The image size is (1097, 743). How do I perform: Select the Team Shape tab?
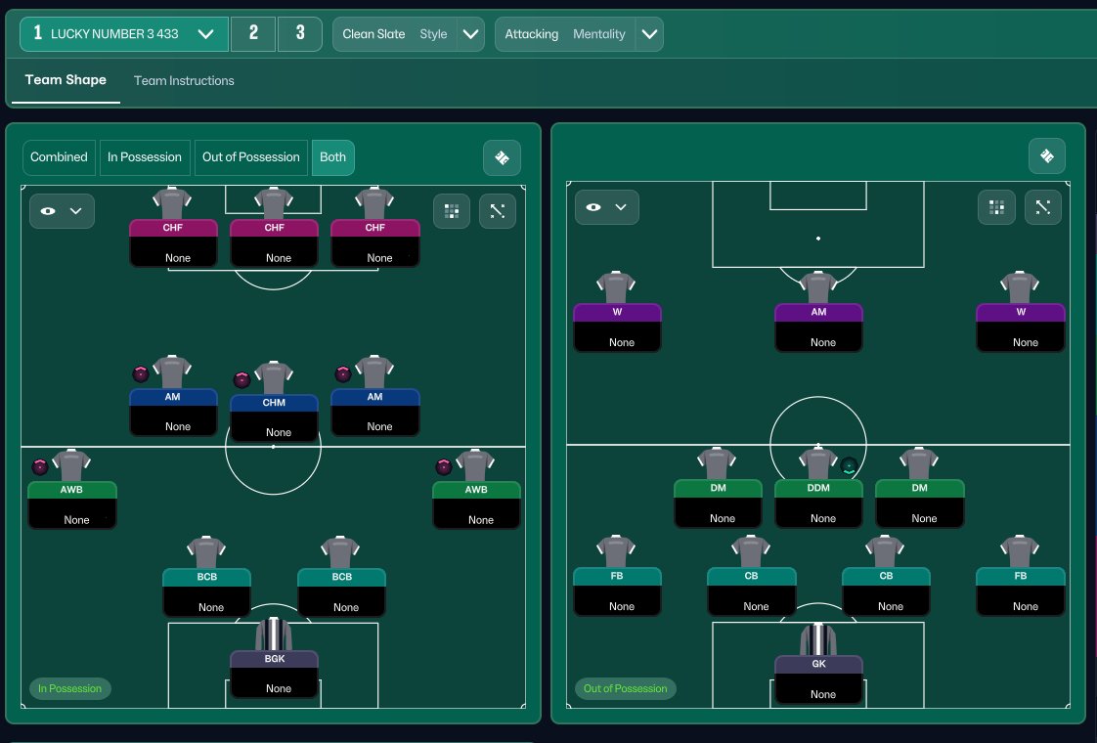(66, 80)
